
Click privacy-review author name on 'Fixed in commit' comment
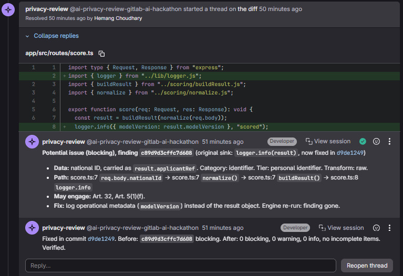[64, 228]
